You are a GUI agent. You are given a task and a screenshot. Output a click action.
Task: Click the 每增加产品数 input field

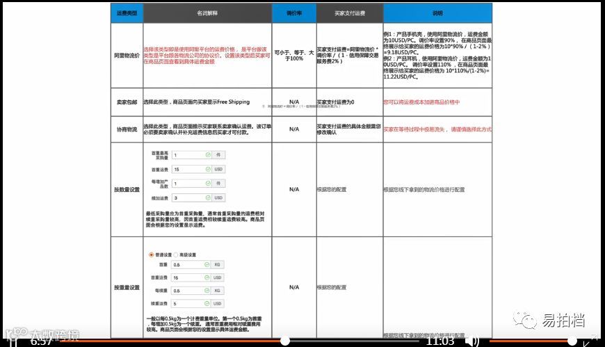192,184
